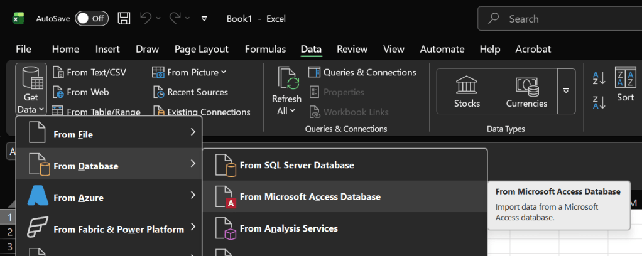642x256 pixels.
Task: Click From Web import icon
Action: [59, 92]
